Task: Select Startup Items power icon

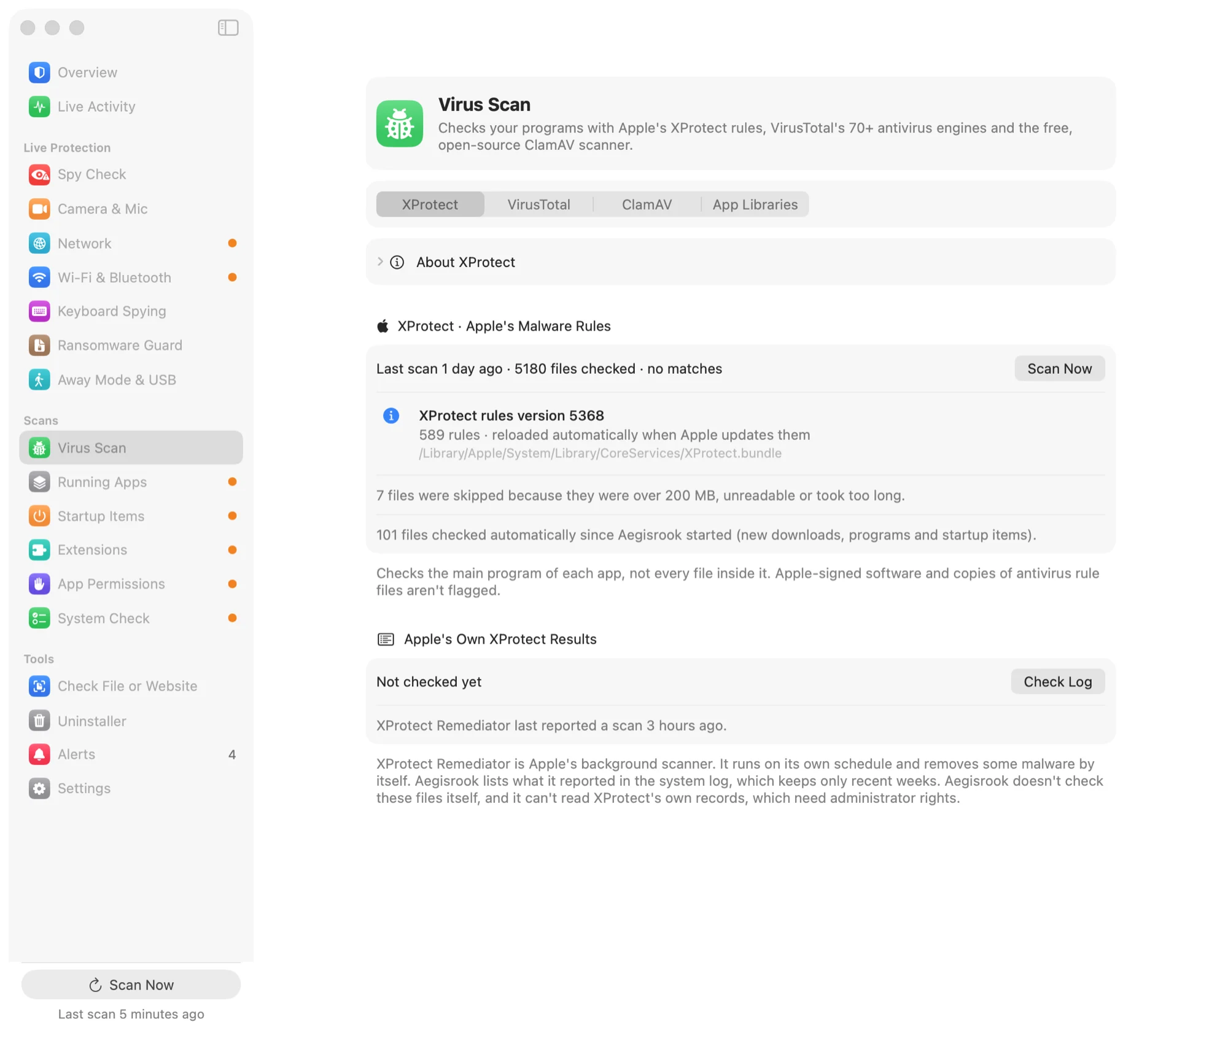Action: coord(39,516)
